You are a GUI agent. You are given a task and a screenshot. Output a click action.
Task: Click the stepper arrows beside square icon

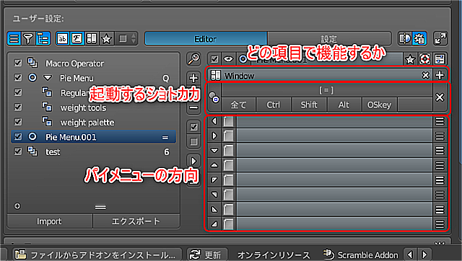pyautogui.click(x=134, y=38)
